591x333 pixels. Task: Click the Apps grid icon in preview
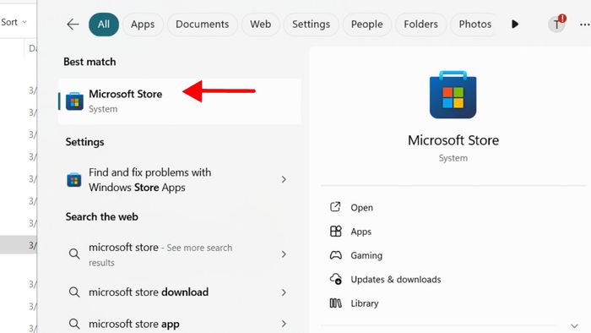click(x=335, y=232)
